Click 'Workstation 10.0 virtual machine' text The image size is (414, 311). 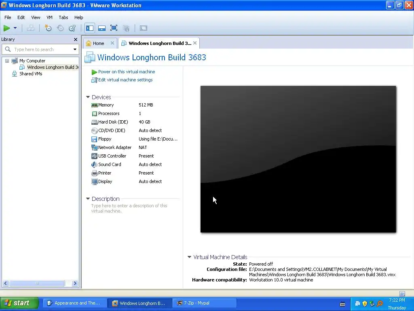point(281,280)
